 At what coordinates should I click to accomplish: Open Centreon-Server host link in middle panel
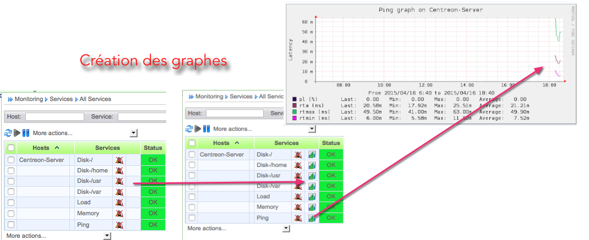pos(221,155)
